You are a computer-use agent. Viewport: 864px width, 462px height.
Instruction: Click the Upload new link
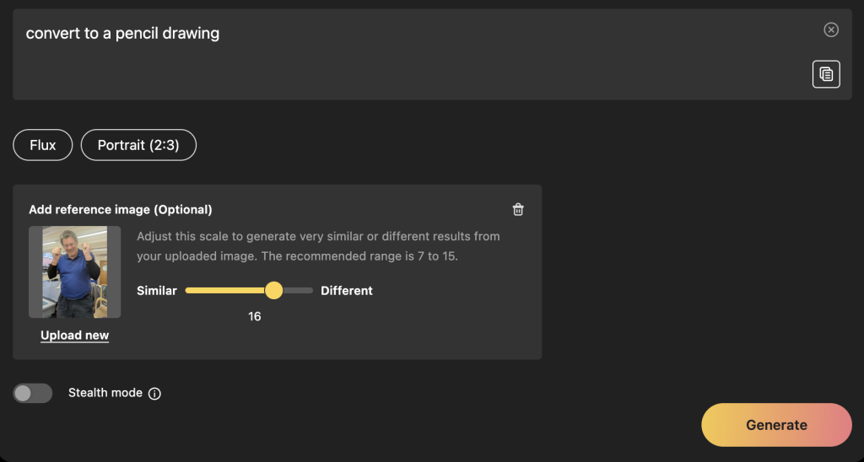point(74,336)
